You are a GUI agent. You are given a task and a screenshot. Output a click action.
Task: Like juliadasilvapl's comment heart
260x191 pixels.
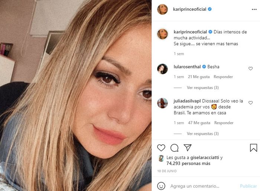pos(250,103)
